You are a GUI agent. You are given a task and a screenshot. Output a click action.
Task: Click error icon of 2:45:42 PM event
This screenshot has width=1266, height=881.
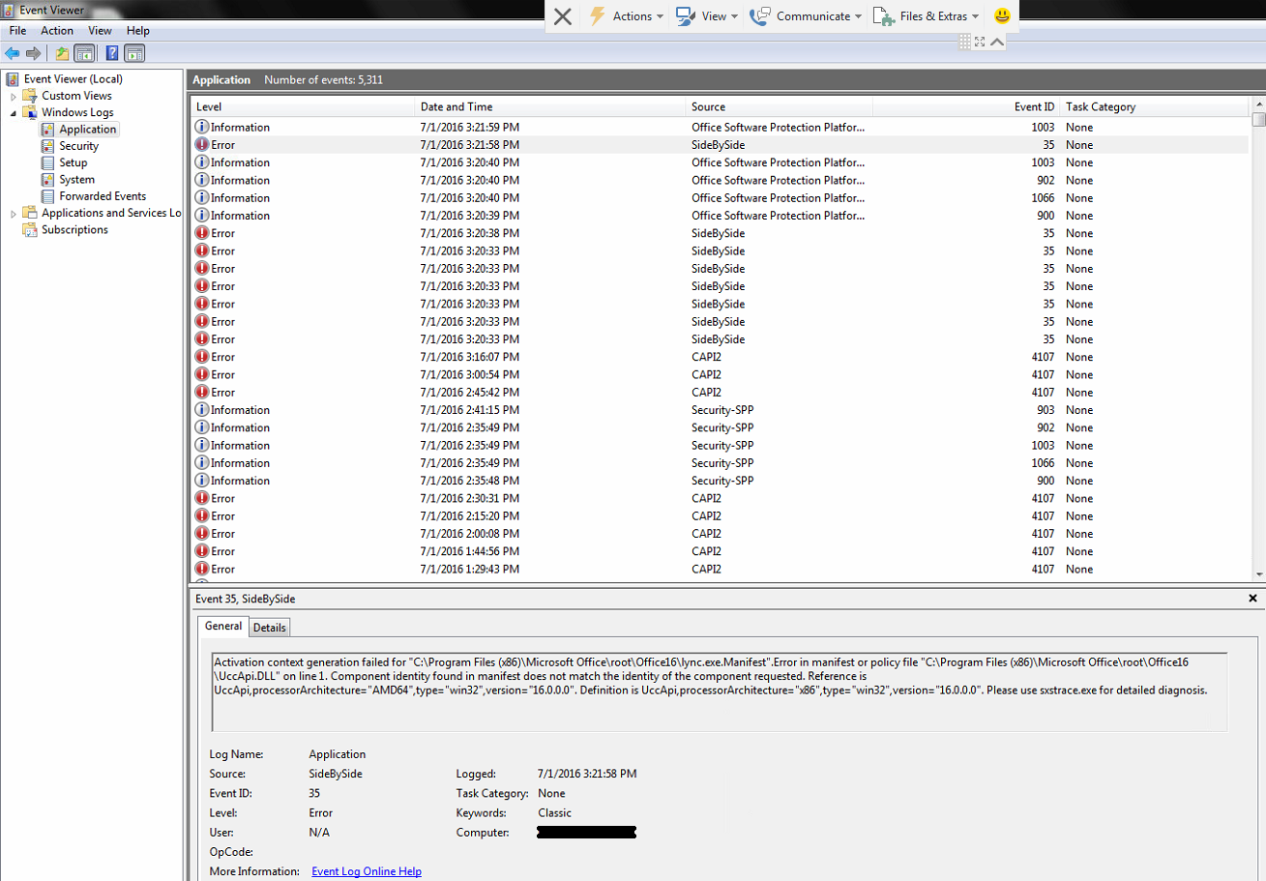coord(202,392)
